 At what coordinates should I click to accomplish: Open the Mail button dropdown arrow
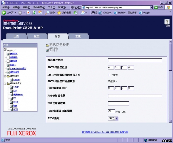tap(86, 13)
